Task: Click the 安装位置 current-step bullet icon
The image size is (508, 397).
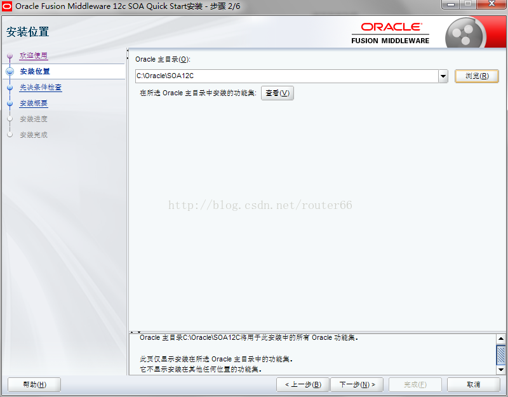Action: (x=10, y=71)
